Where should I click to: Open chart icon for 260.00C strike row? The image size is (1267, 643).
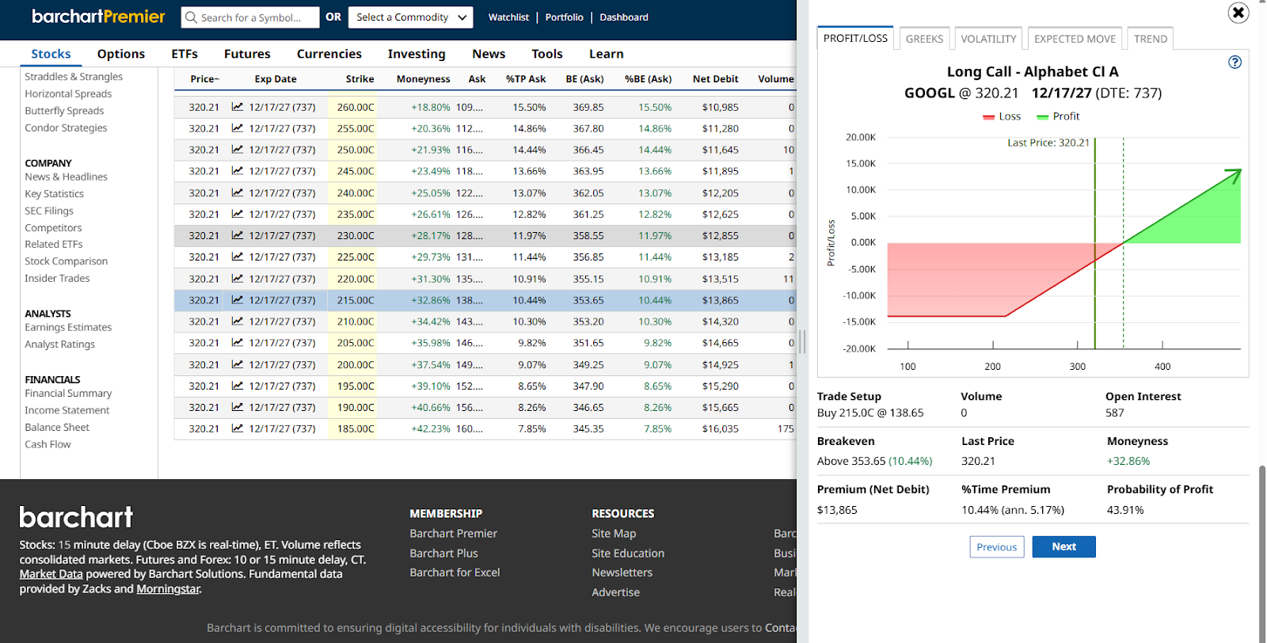(x=238, y=107)
